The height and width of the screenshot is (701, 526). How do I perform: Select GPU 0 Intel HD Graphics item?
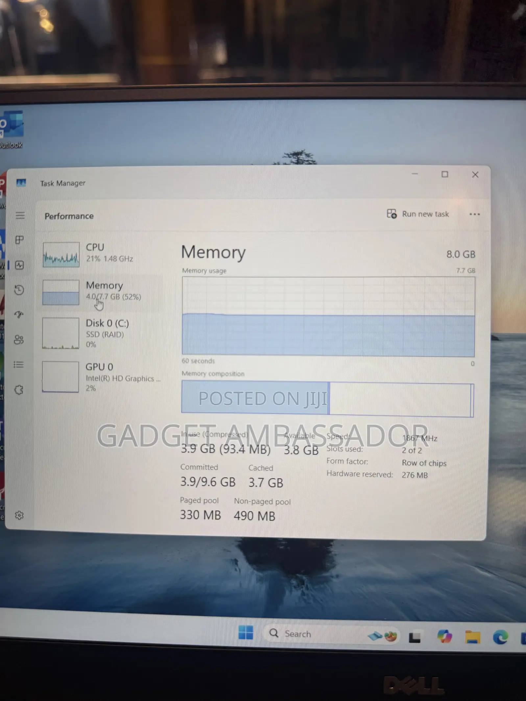pos(102,376)
